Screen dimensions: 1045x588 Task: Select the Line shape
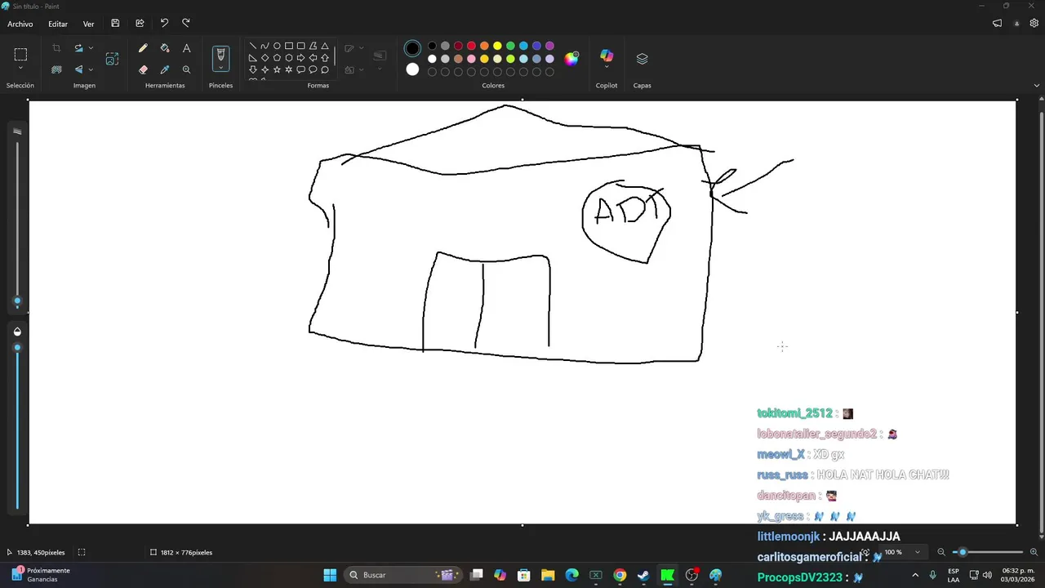(x=253, y=47)
